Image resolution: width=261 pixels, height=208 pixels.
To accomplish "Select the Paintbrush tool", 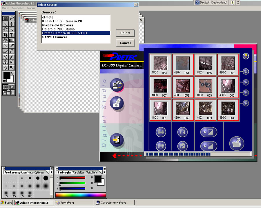I will tap(12, 57).
